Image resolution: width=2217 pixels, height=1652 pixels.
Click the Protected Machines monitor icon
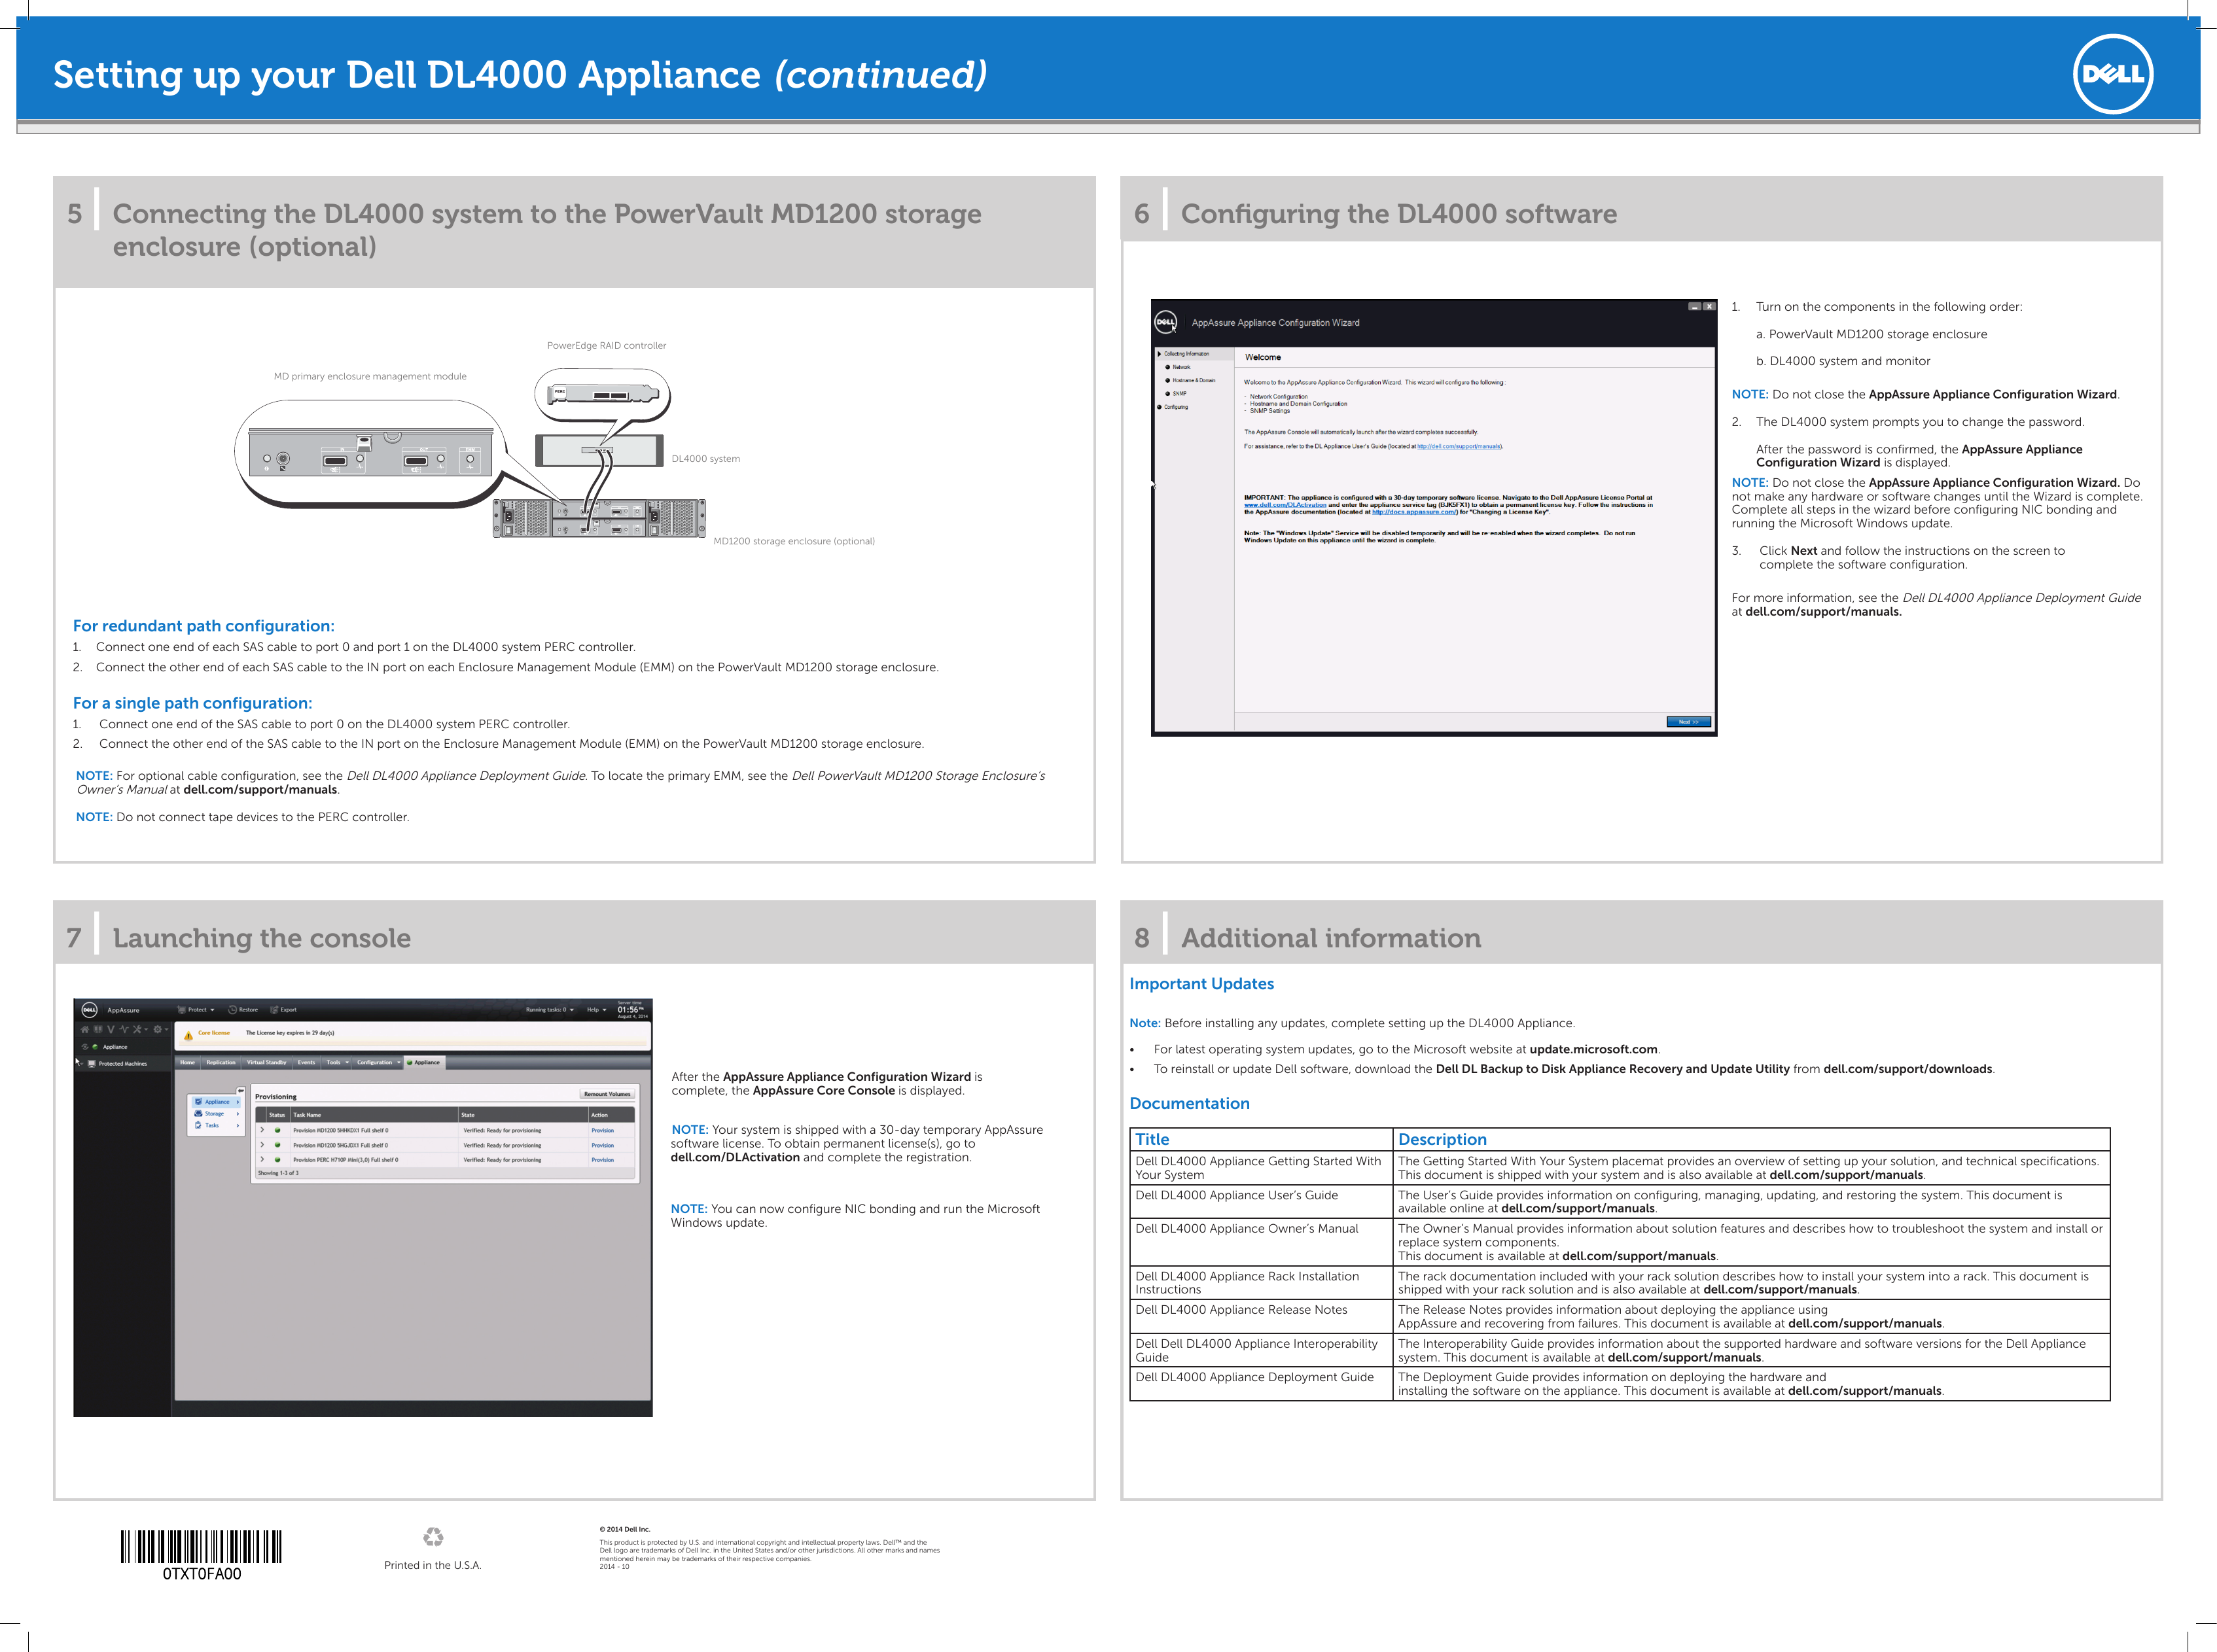pos(92,1064)
